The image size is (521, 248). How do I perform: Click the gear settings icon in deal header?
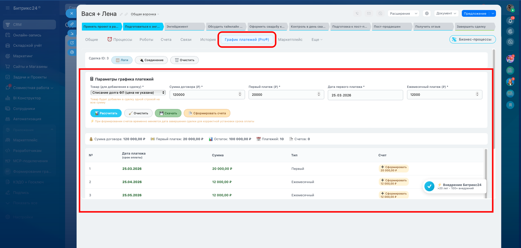tap(427, 14)
